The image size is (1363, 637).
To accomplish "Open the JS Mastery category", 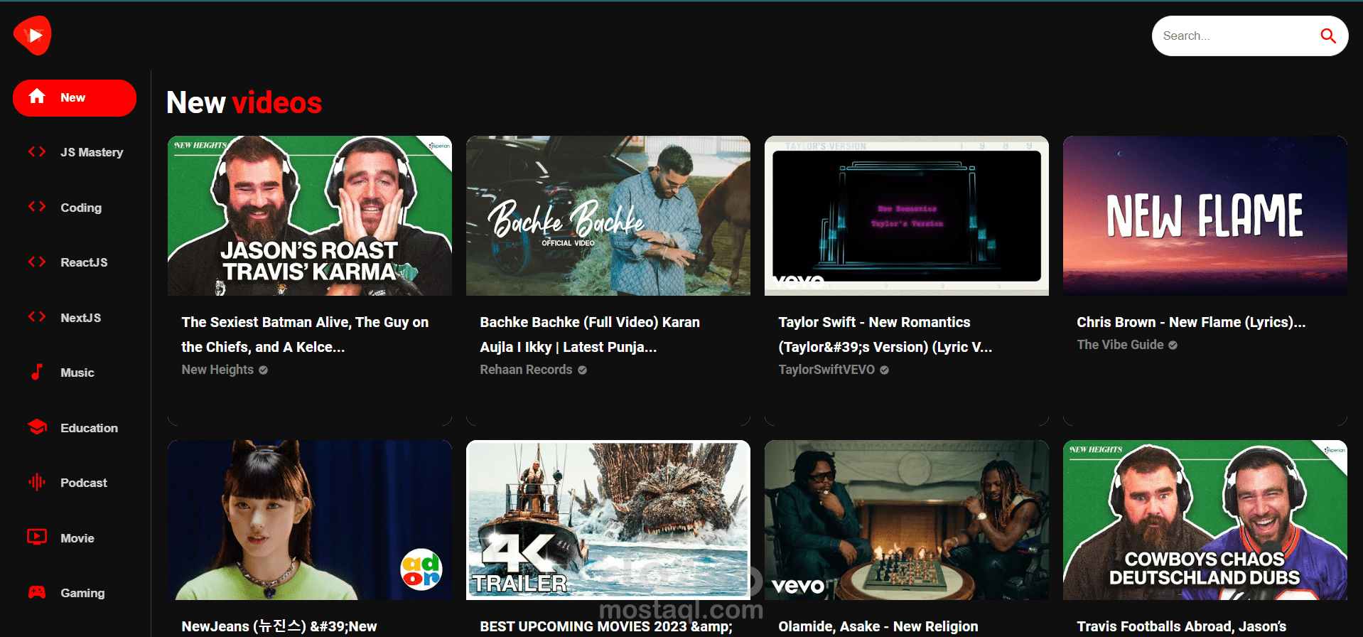I will point(75,152).
